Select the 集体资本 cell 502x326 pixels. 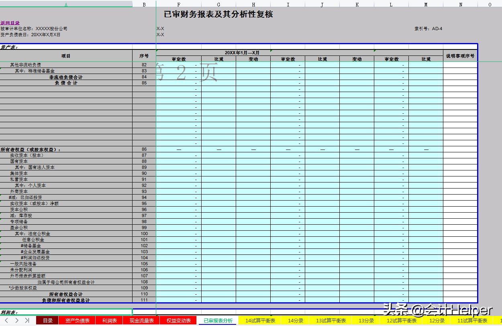[x=66, y=173]
